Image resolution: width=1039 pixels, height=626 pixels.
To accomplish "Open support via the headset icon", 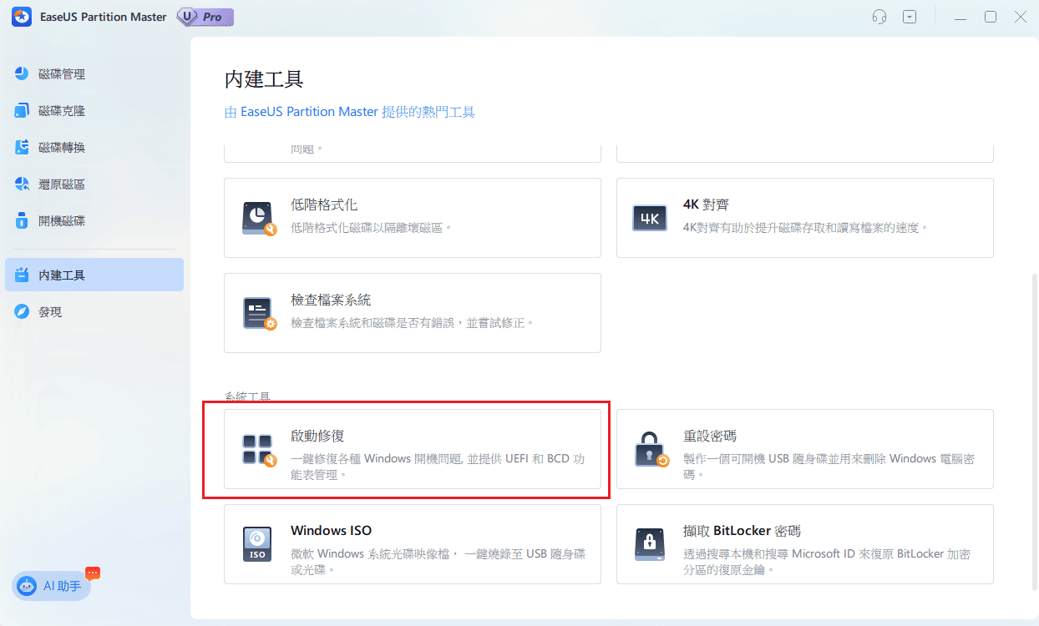I will pos(879,17).
